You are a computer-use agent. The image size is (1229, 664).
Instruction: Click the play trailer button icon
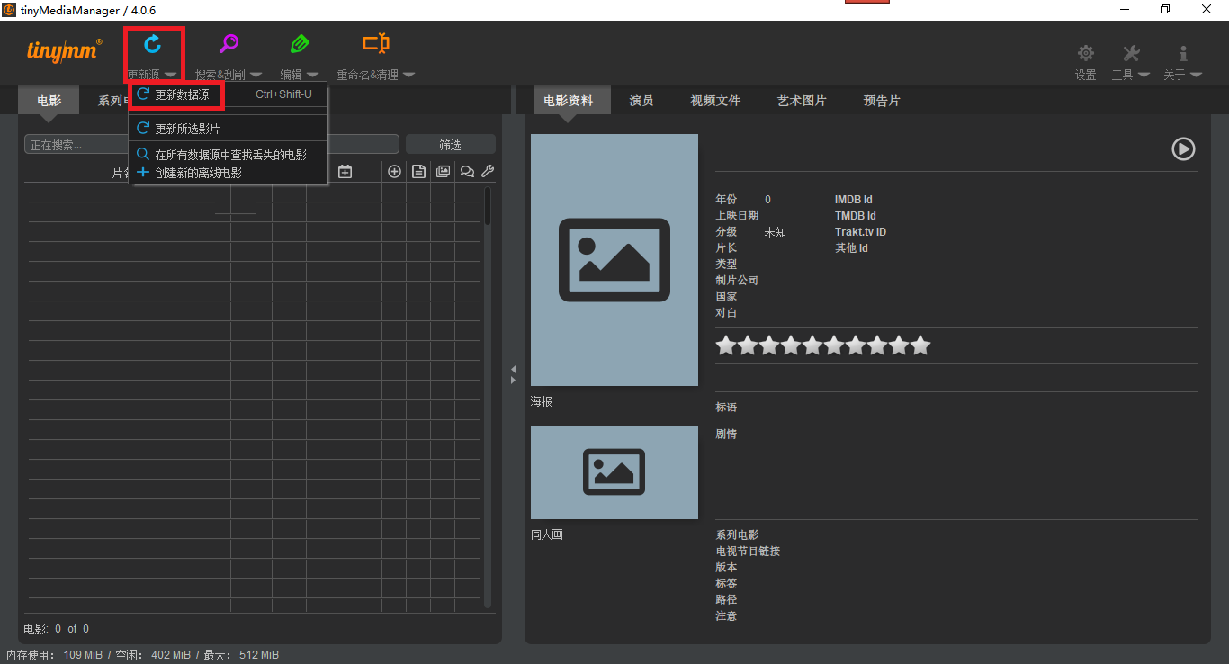click(1183, 148)
